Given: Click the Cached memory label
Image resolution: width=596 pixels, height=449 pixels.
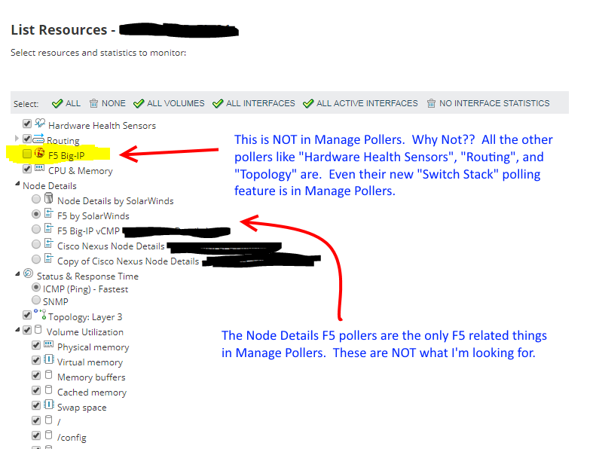Looking at the screenshot, I should [92, 392].
